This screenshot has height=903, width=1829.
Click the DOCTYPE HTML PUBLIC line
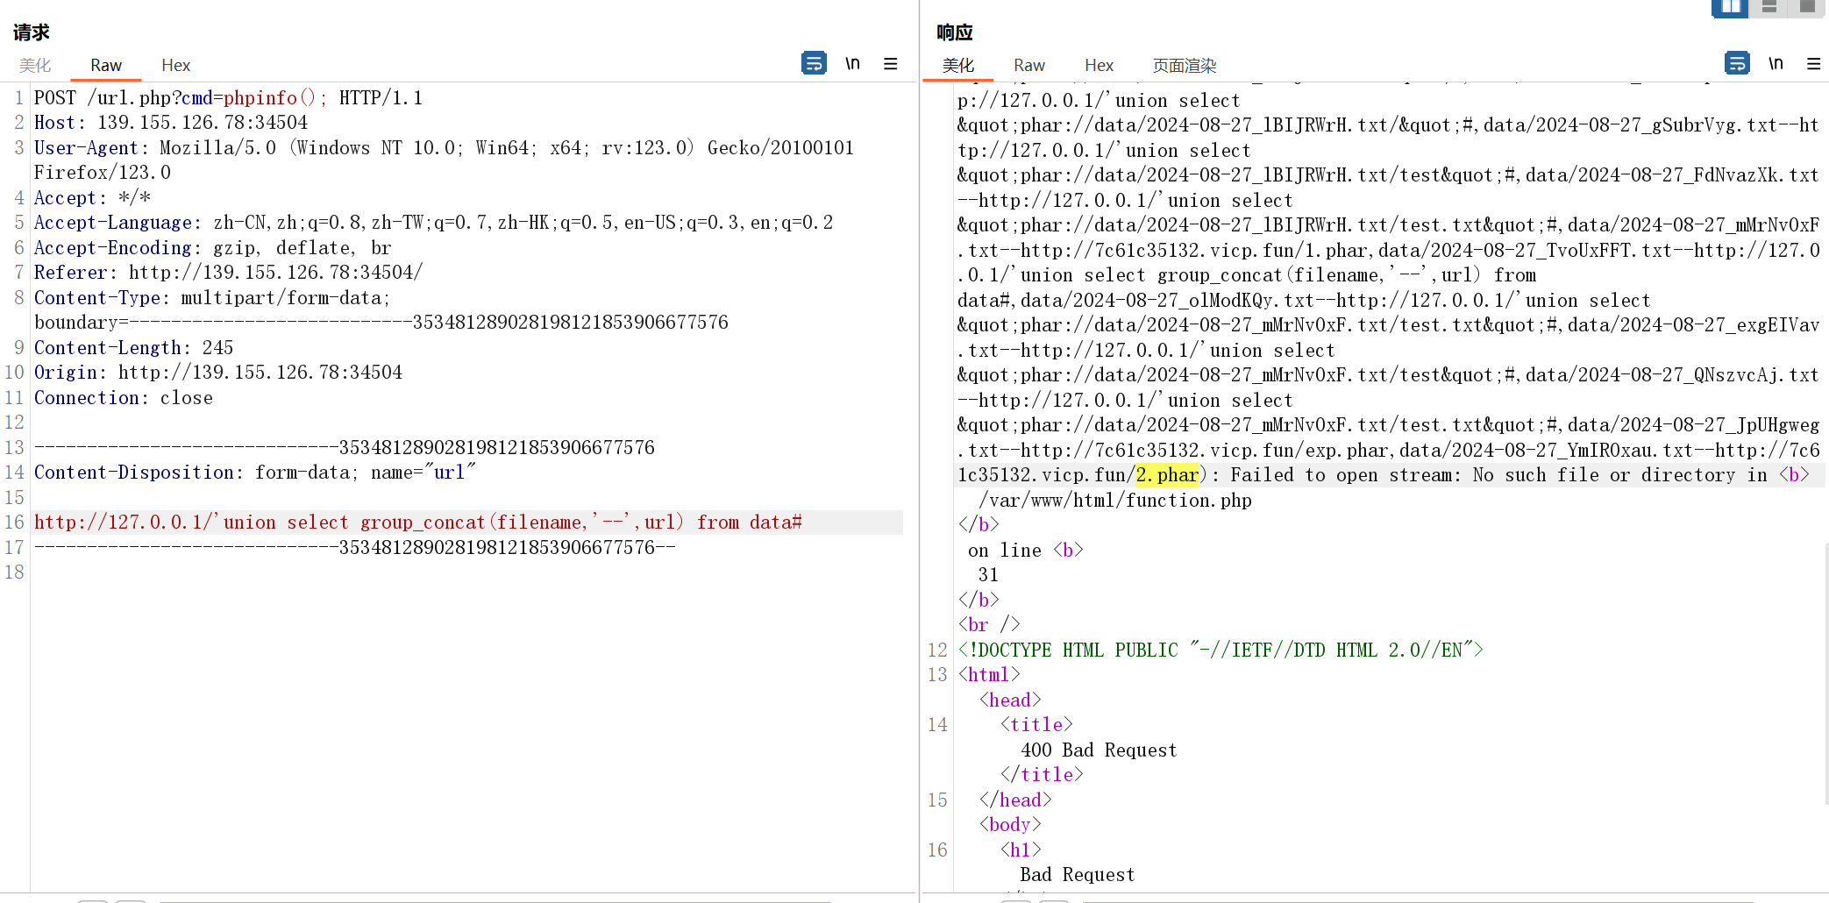1220,651
